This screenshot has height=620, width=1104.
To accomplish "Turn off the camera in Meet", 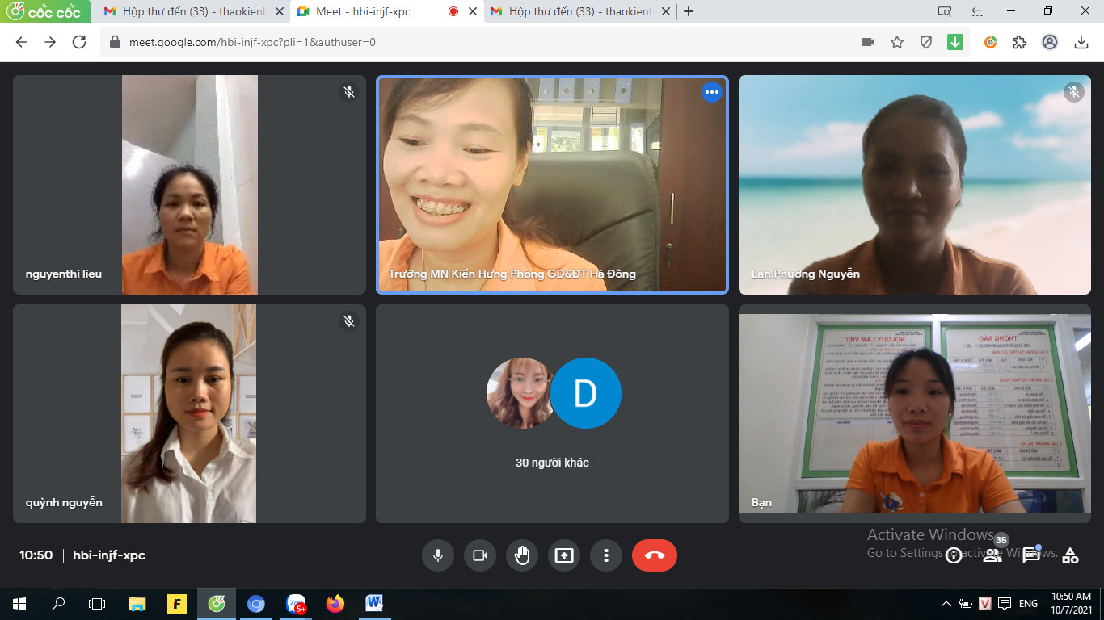I will tap(480, 555).
